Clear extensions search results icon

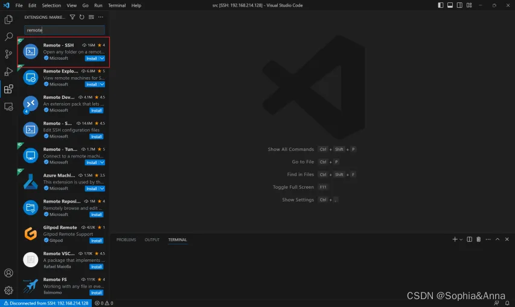point(91,17)
